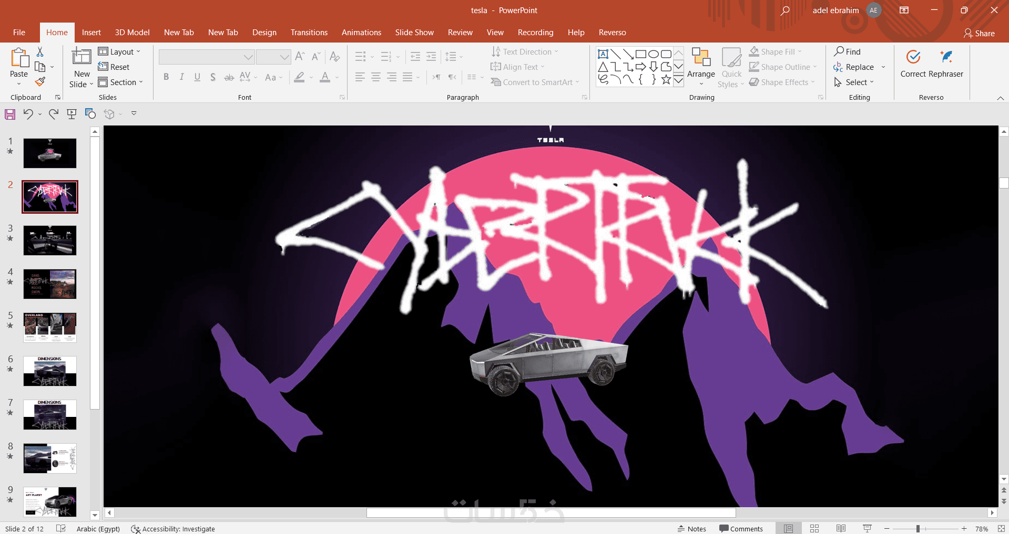Screen dimensions: 1009x534
Task: Switch to the Slide Show tab
Action: coord(414,33)
